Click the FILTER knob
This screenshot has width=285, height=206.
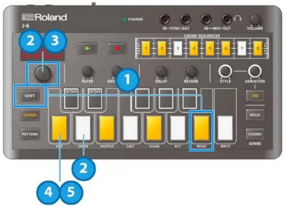point(87,71)
